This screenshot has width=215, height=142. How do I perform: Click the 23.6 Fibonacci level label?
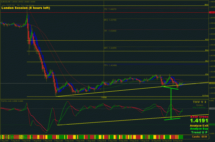(x=207, y=74)
